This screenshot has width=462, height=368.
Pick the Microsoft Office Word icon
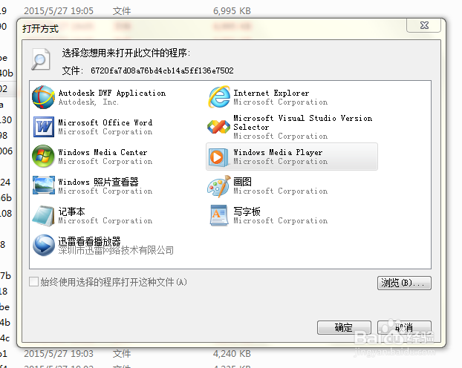(44, 127)
